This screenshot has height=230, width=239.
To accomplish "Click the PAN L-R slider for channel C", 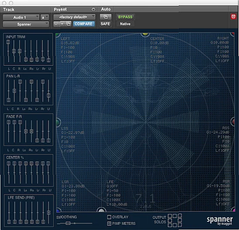I will 14,91.
